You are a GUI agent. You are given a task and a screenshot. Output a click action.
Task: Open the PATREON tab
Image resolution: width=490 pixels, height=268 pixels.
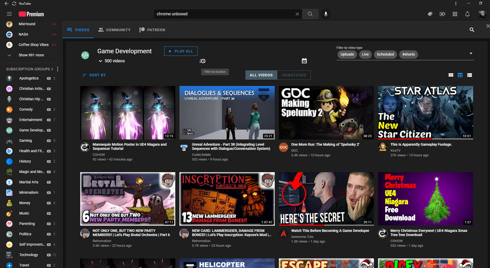point(152,30)
